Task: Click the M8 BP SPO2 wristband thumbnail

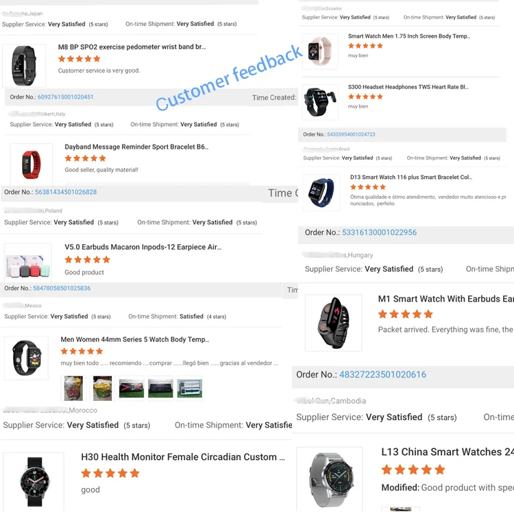Action: click(x=24, y=66)
